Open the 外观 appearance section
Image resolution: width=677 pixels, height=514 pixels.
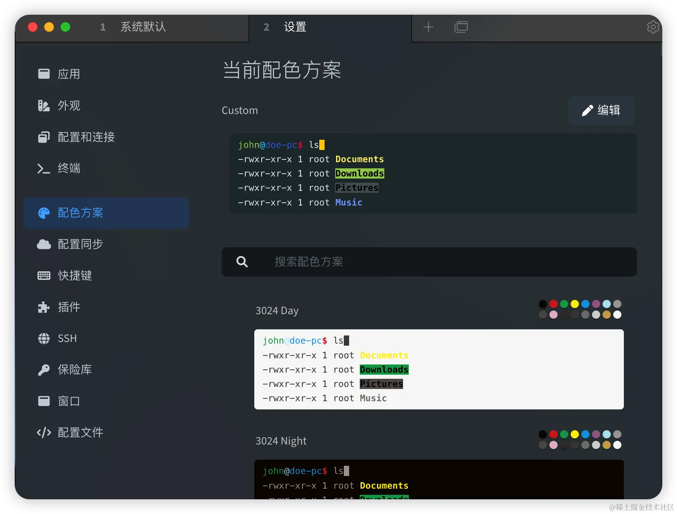pyautogui.click(x=106, y=105)
